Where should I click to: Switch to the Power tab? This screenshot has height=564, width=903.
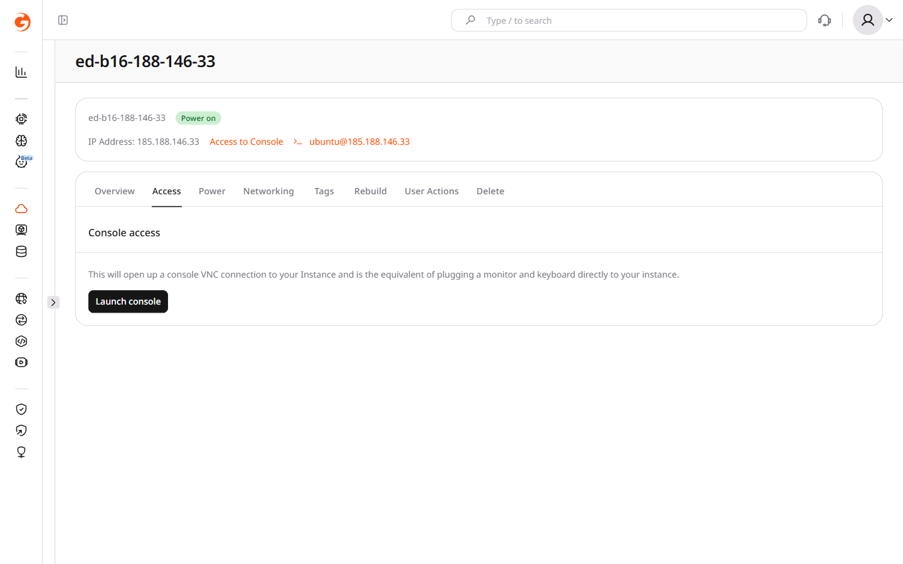tap(212, 191)
